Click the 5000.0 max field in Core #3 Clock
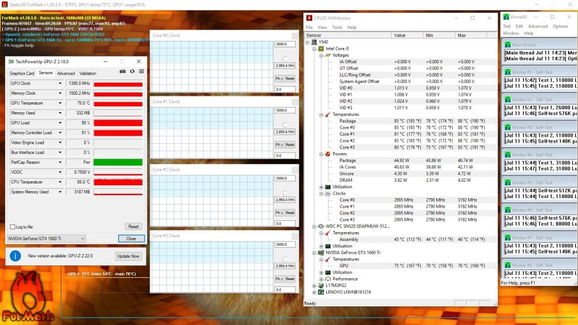Screen dimensions: 578x325 pyautogui.click(x=285, y=244)
